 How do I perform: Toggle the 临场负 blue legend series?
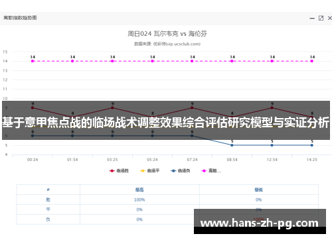pos(181,170)
